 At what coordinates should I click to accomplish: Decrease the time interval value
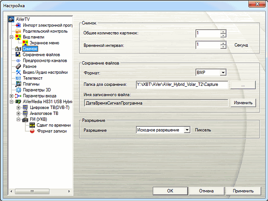(x=223, y=46)
